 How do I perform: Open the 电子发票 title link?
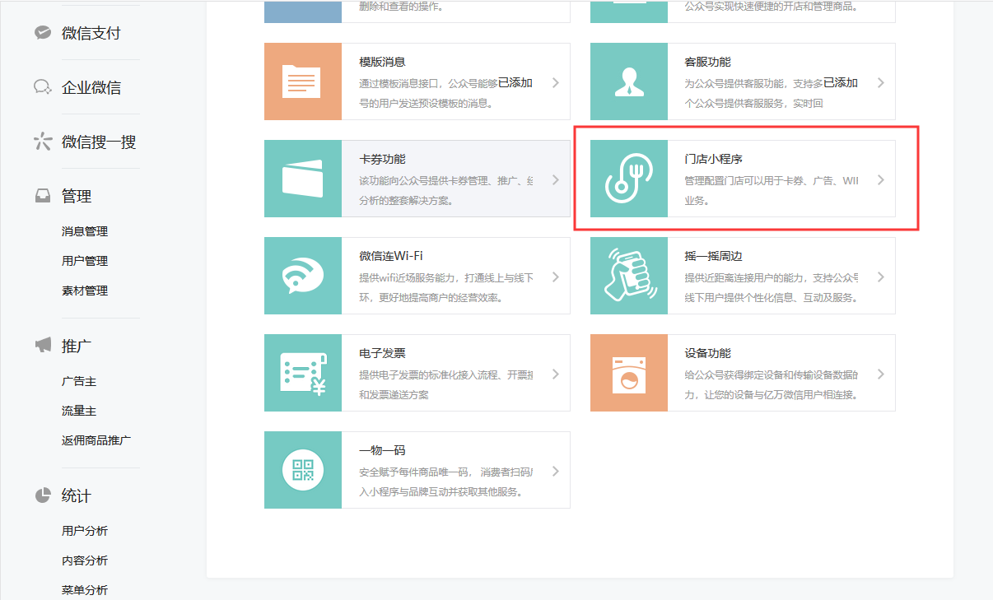pyautogui.click(x=382, y=353)
